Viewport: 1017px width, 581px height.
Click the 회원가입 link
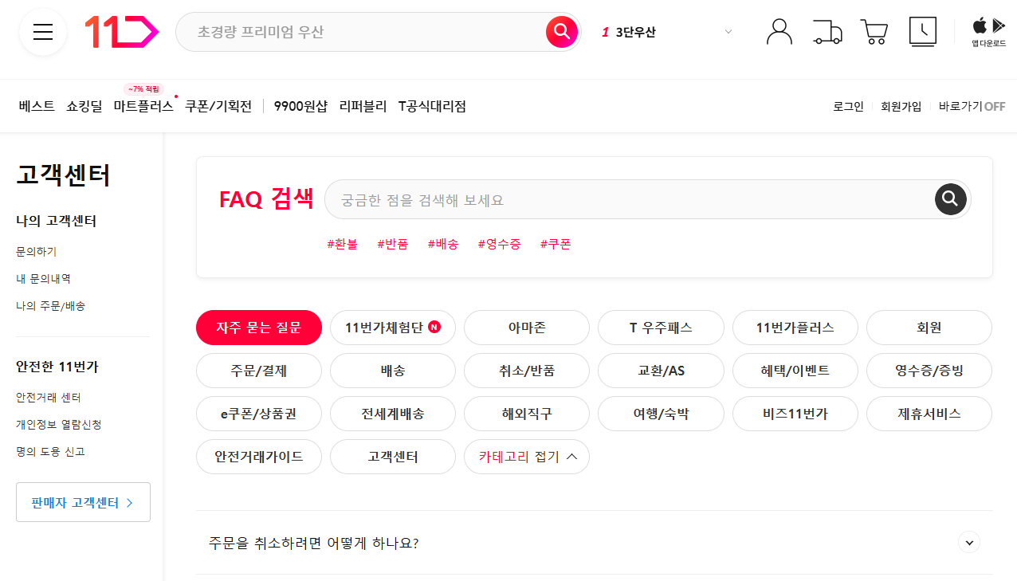pyautogui.click(x=901, y=107)
